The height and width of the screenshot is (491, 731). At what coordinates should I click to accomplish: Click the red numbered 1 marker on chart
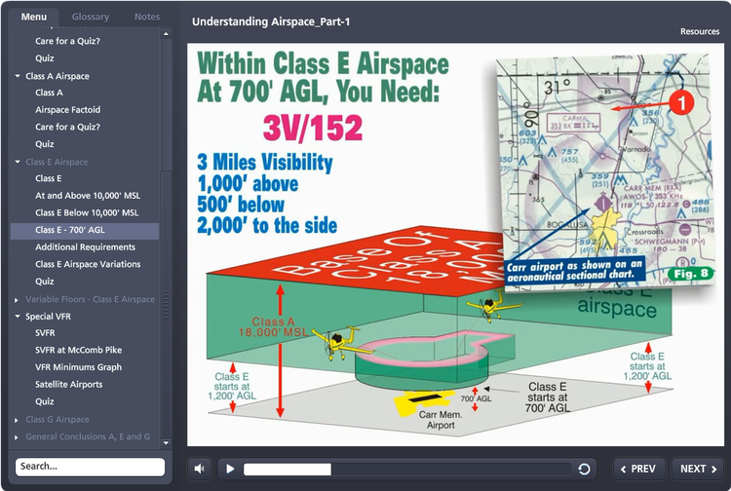click(x=680, y=101)
